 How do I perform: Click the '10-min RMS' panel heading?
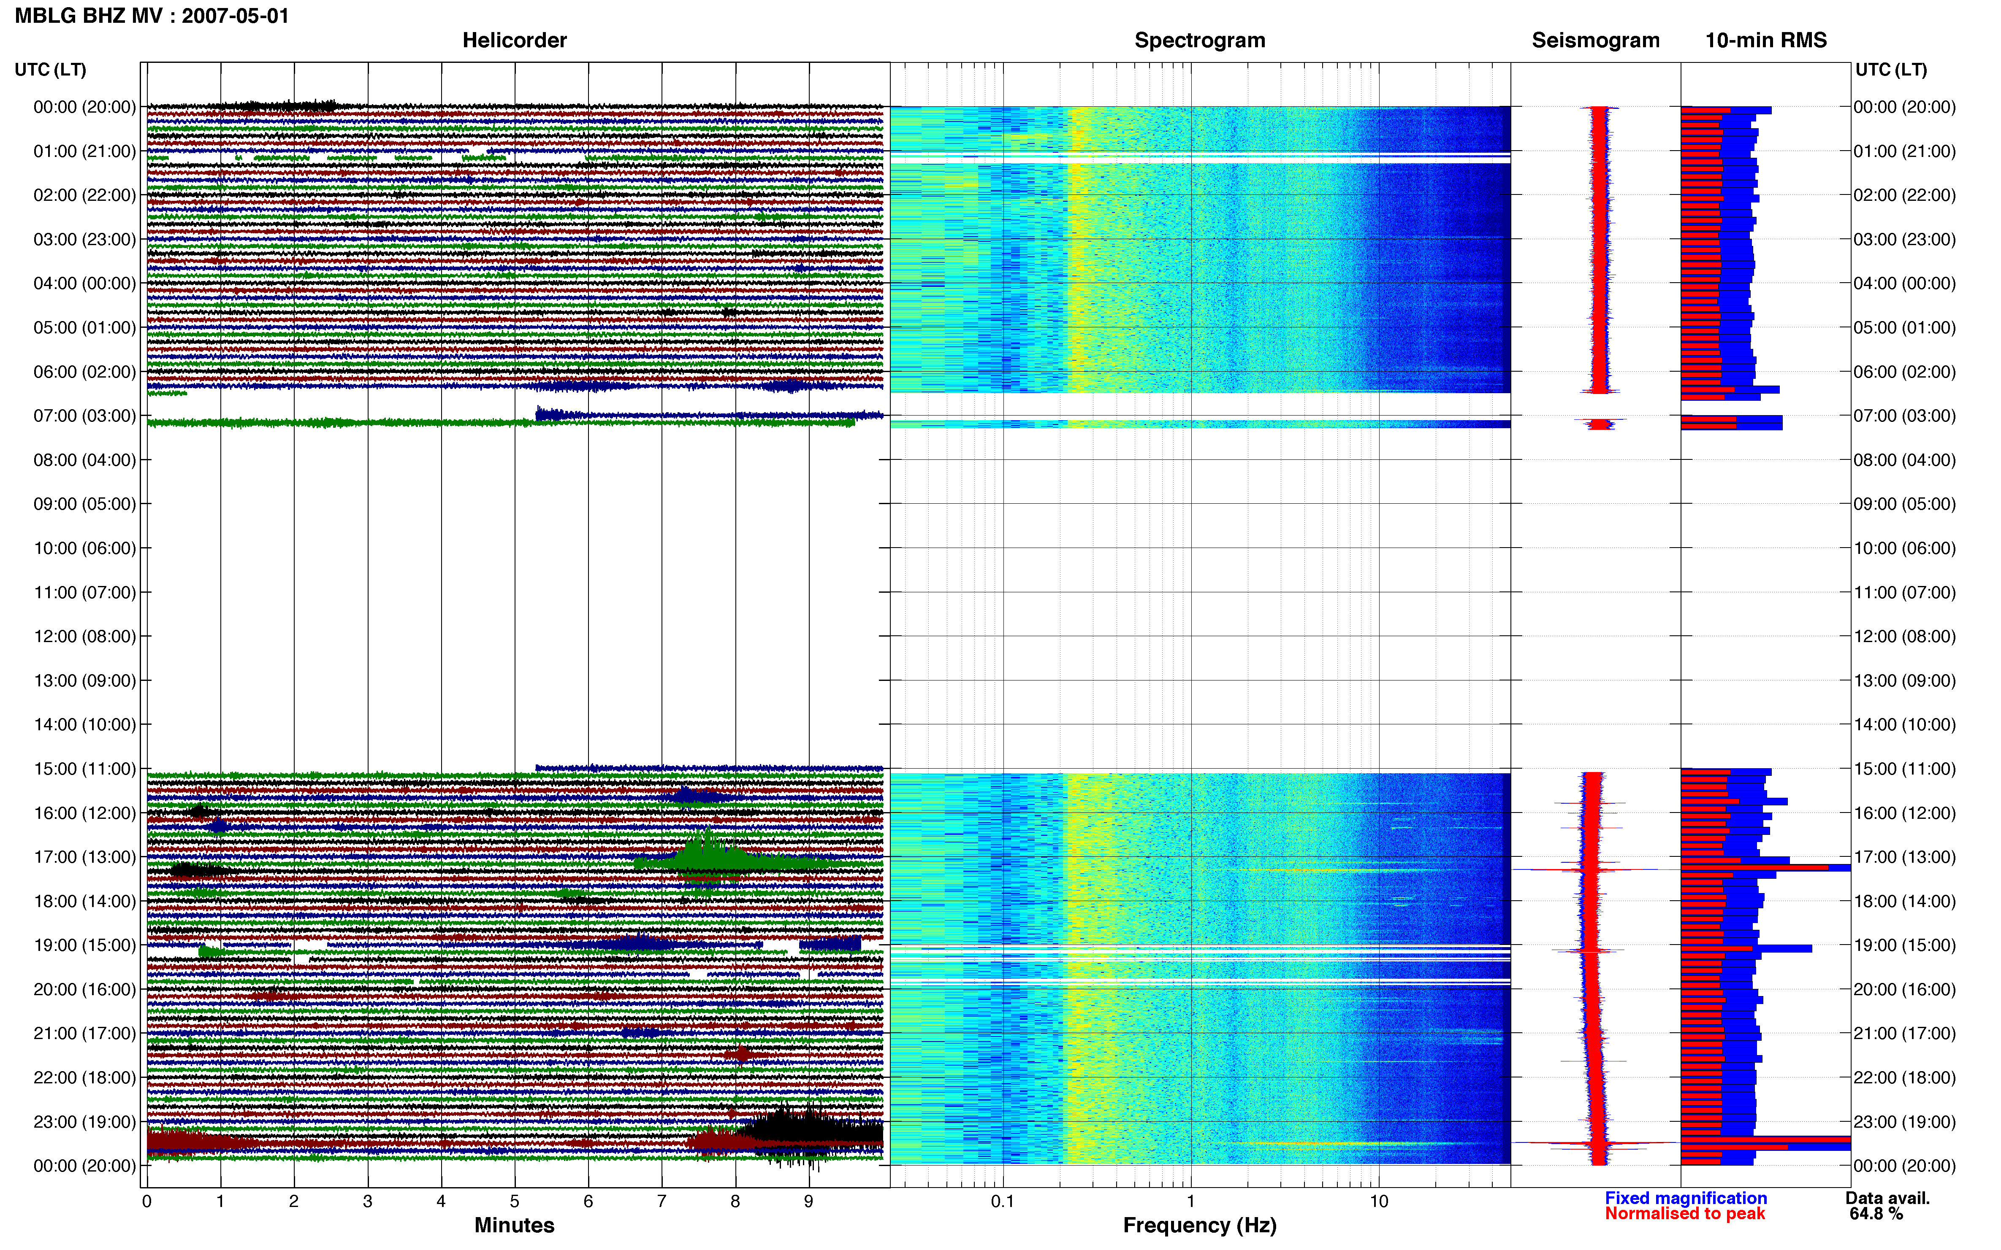(1765, 40)
